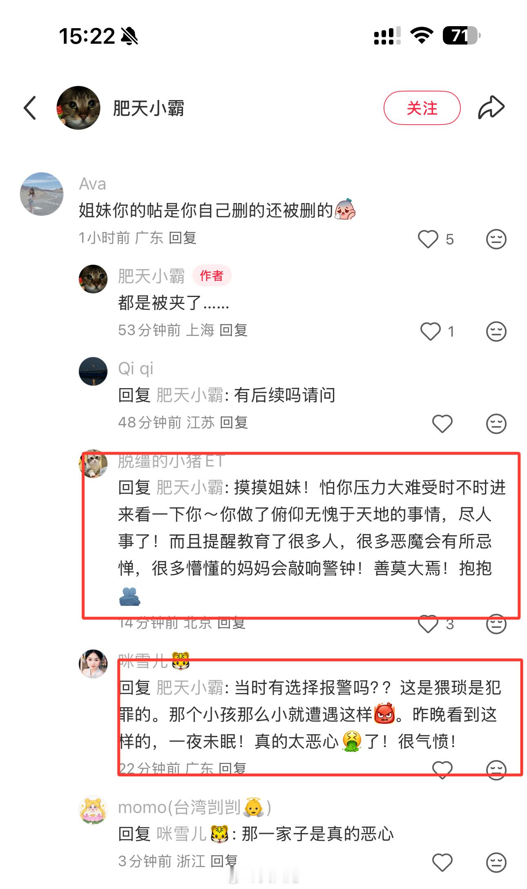Open 肥天小霸 profile avatar in header
Screen dimensions: 527x889
pyautogui.click(x=78, y=108)
